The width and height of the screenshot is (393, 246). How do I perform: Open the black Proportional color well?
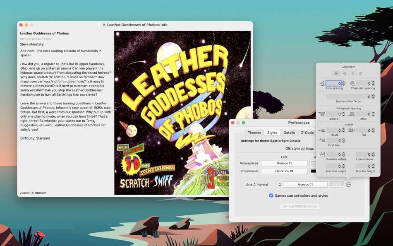click(313, 171)
